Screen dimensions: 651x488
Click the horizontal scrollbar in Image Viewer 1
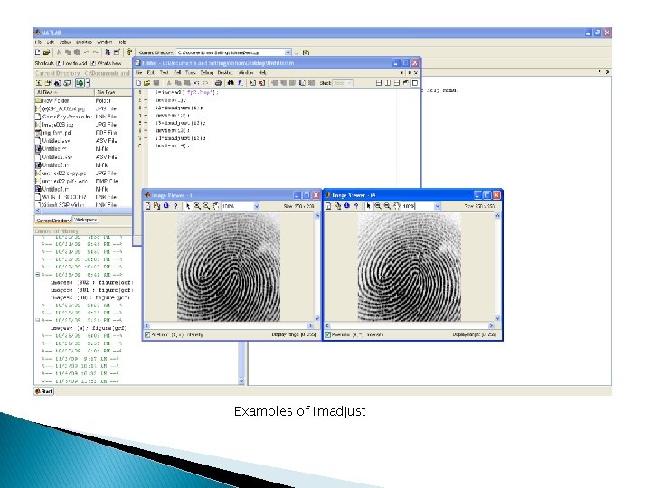pyautogui.click(x=229, y=325)
